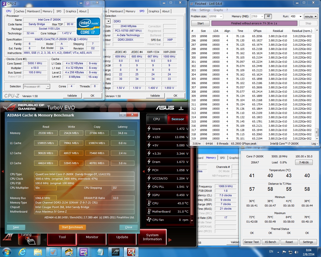321x257 pixels.
Task: Click the CPU-Z title bar Z icon
Action: pyautogui.click(x=4, y=4)
